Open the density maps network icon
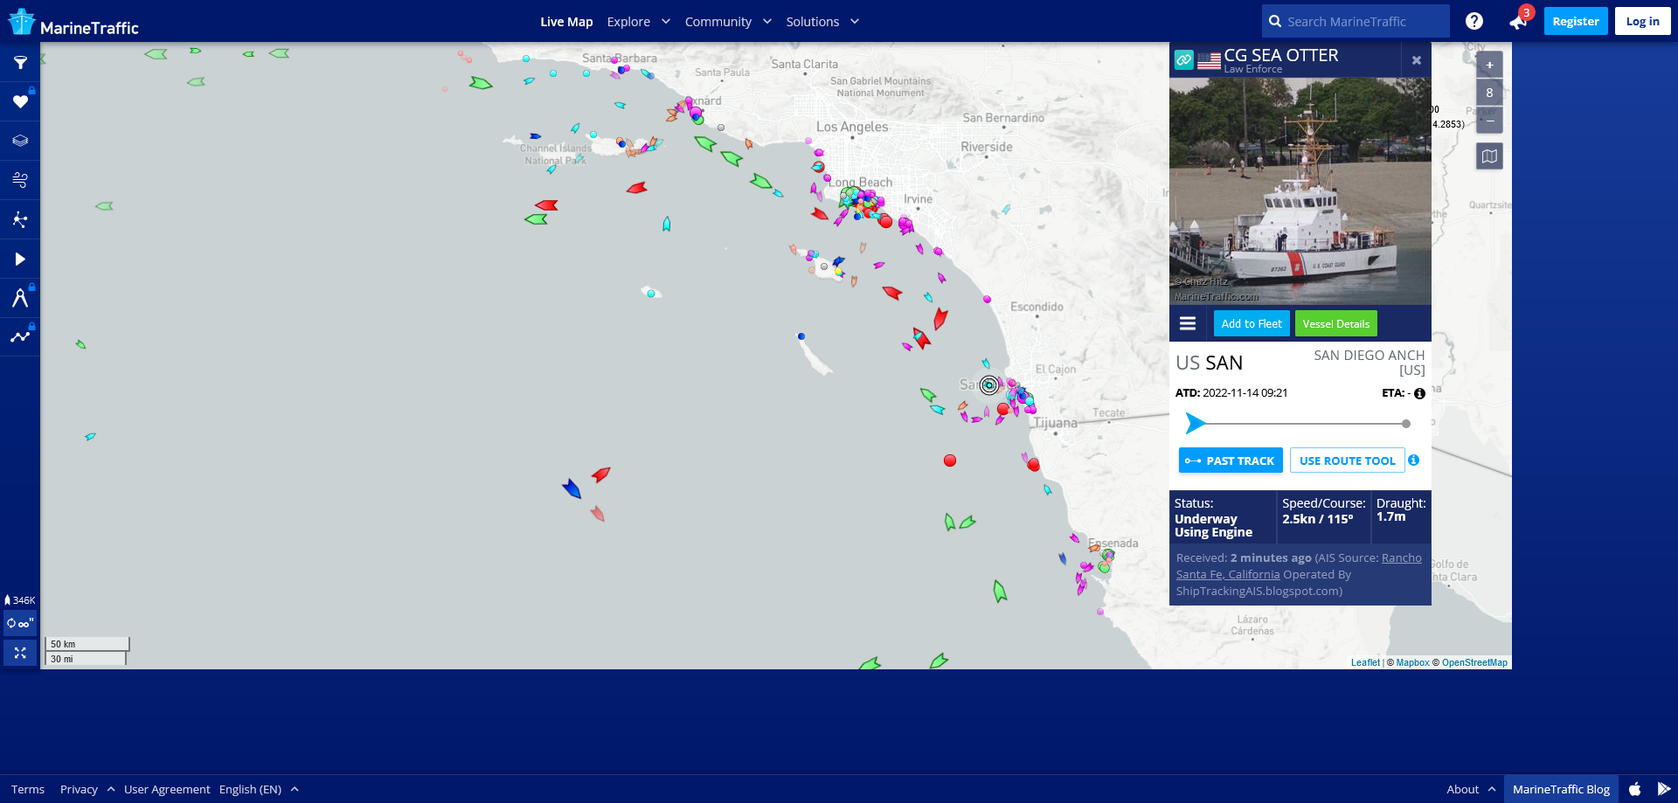This screenshot has width=1678, height=803. pos(20,219)
